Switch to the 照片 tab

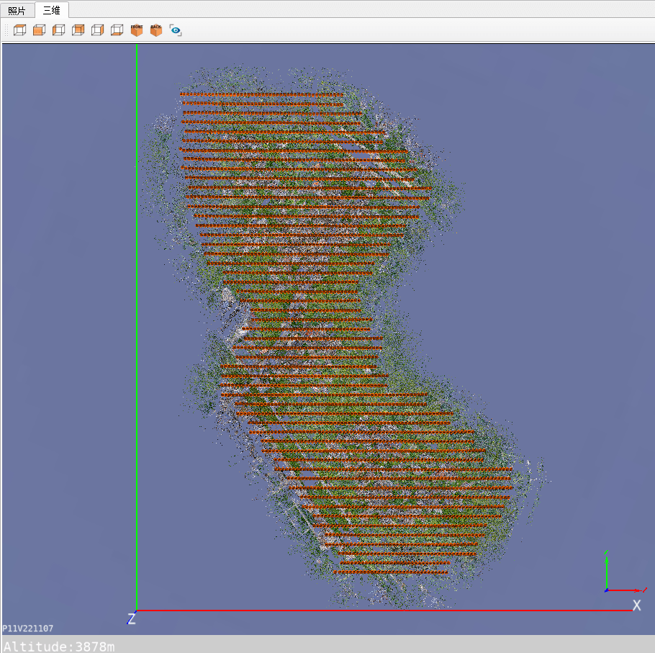[x=17, y=11]
